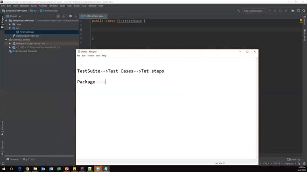Click the Search Everywhere magnifier icon
The image size is (307, 172).
pos(304,11)
